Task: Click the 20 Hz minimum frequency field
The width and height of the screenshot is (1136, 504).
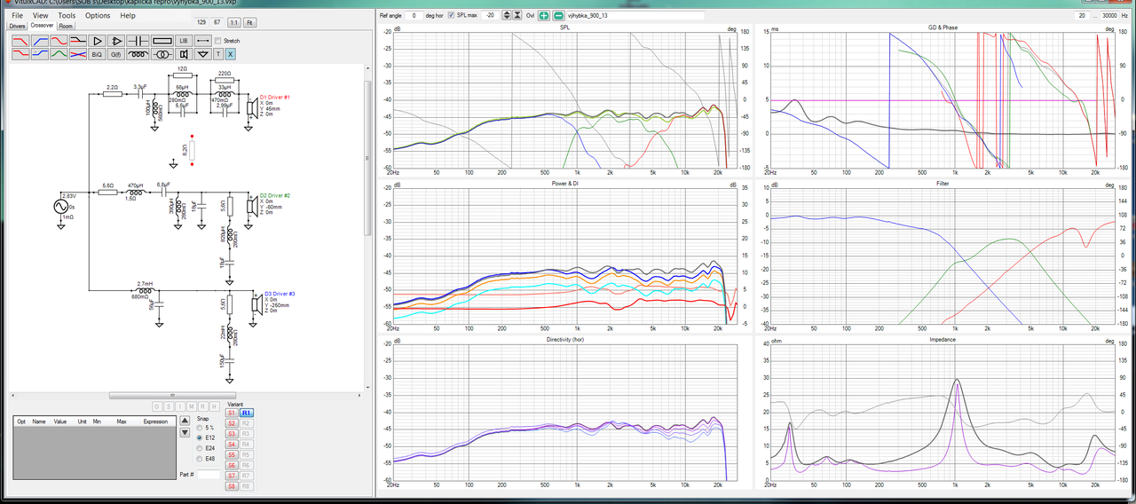Action: (x=1080, y=15)
